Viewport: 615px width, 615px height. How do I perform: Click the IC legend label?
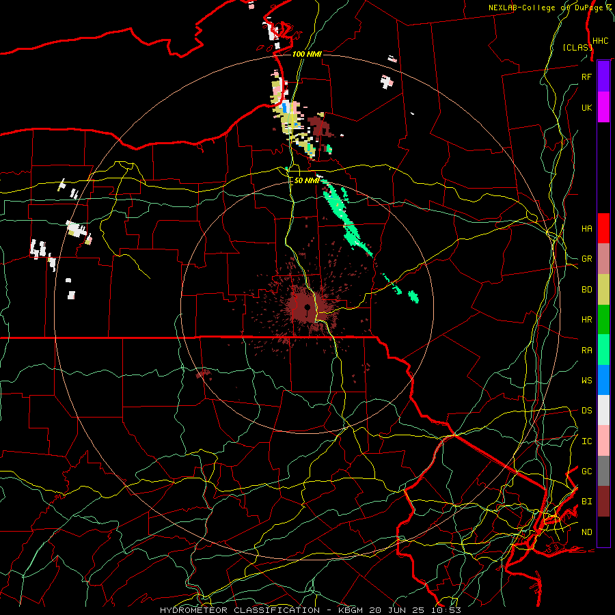click(586, 441)
